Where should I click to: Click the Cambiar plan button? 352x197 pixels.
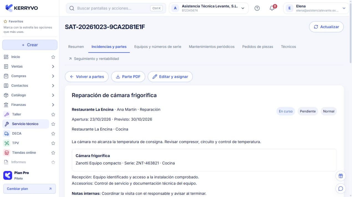point(29,189)
